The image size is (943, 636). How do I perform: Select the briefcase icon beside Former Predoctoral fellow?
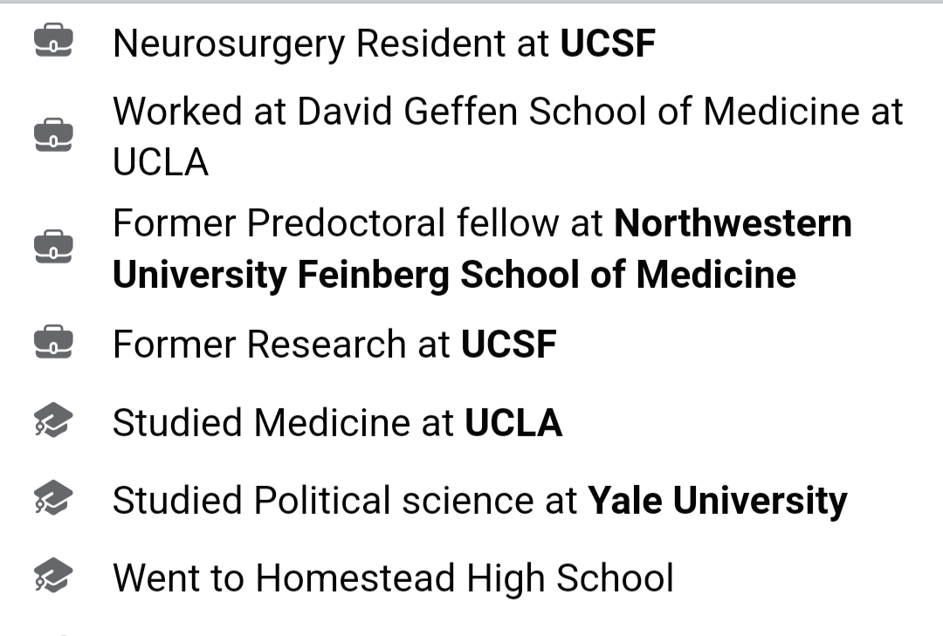tap(53, 247)
